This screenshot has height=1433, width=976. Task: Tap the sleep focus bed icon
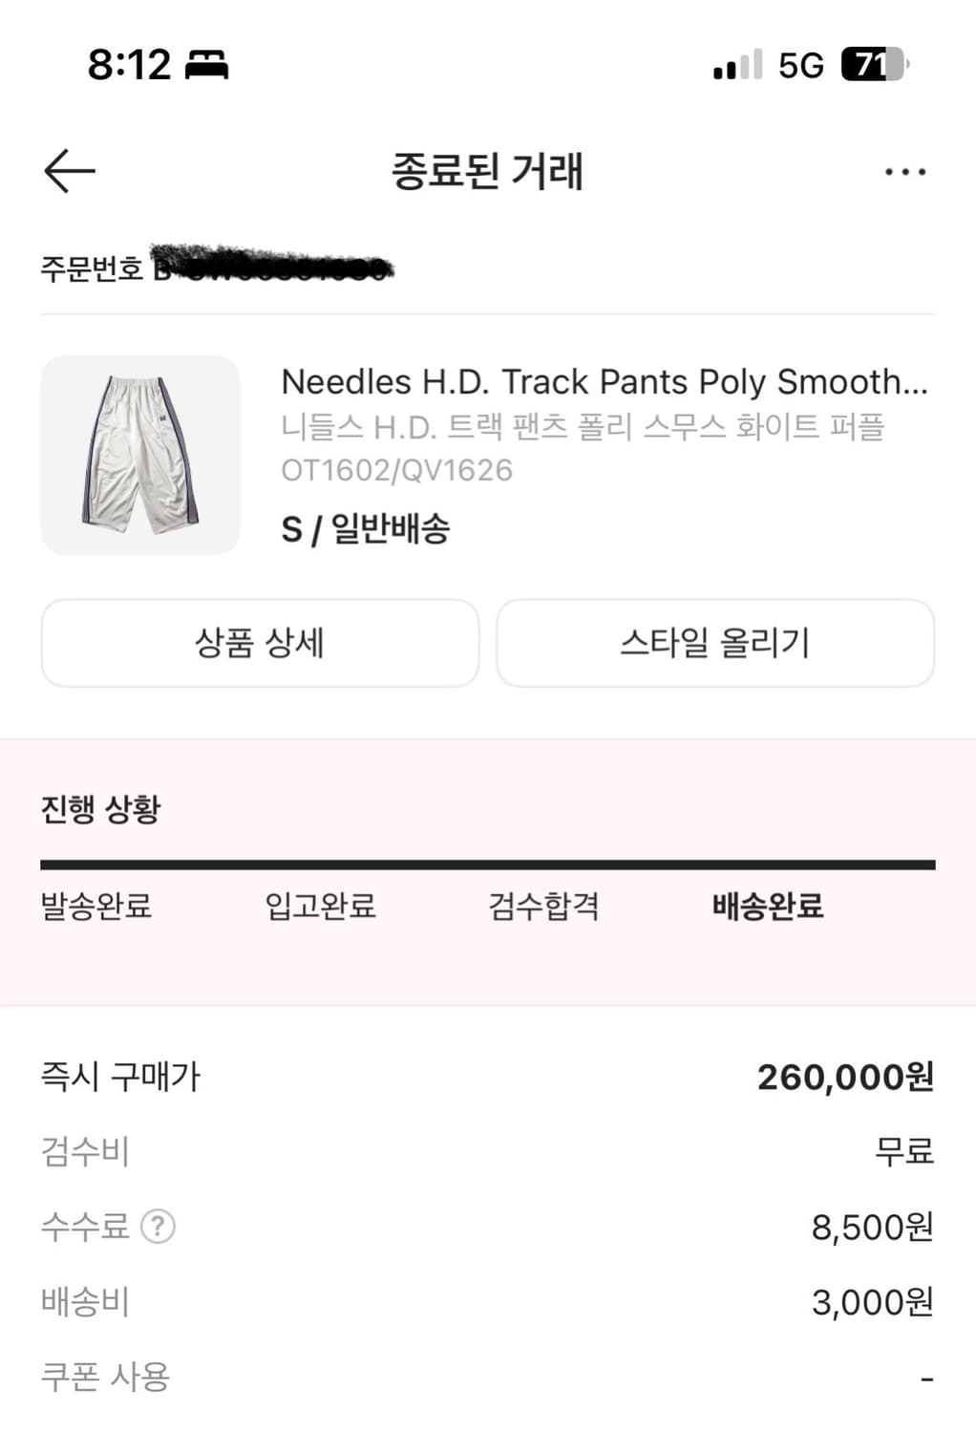(206, 65)
